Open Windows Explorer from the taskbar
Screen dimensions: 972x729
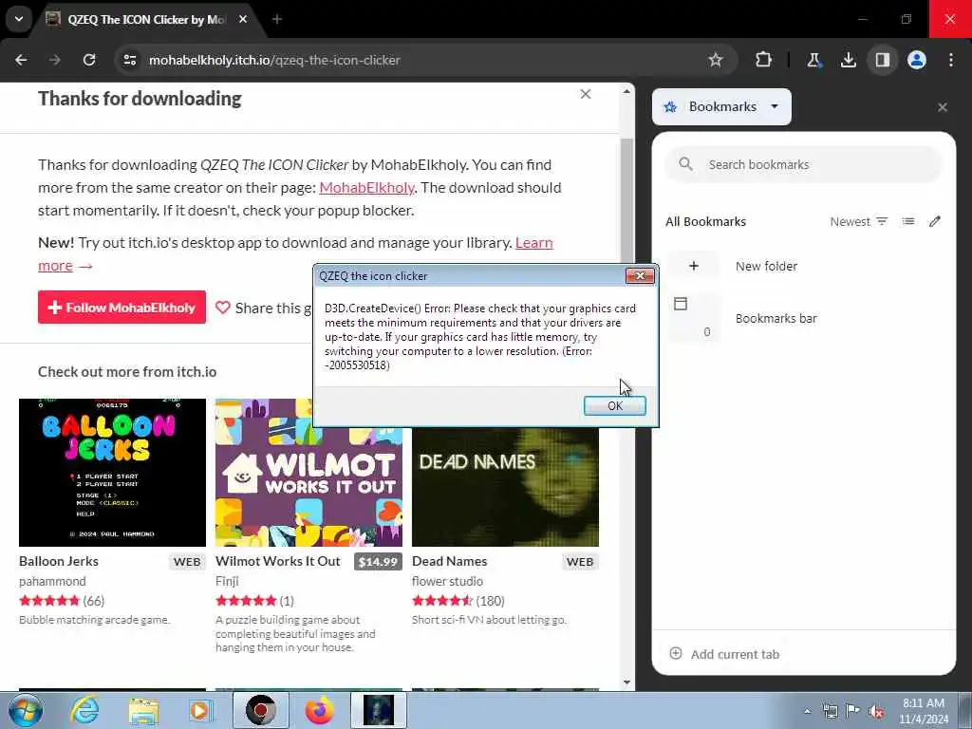tap(143, 710)
